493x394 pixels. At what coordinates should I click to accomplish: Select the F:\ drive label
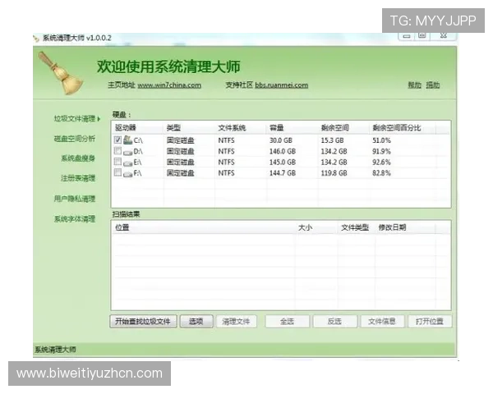[138, 173]
